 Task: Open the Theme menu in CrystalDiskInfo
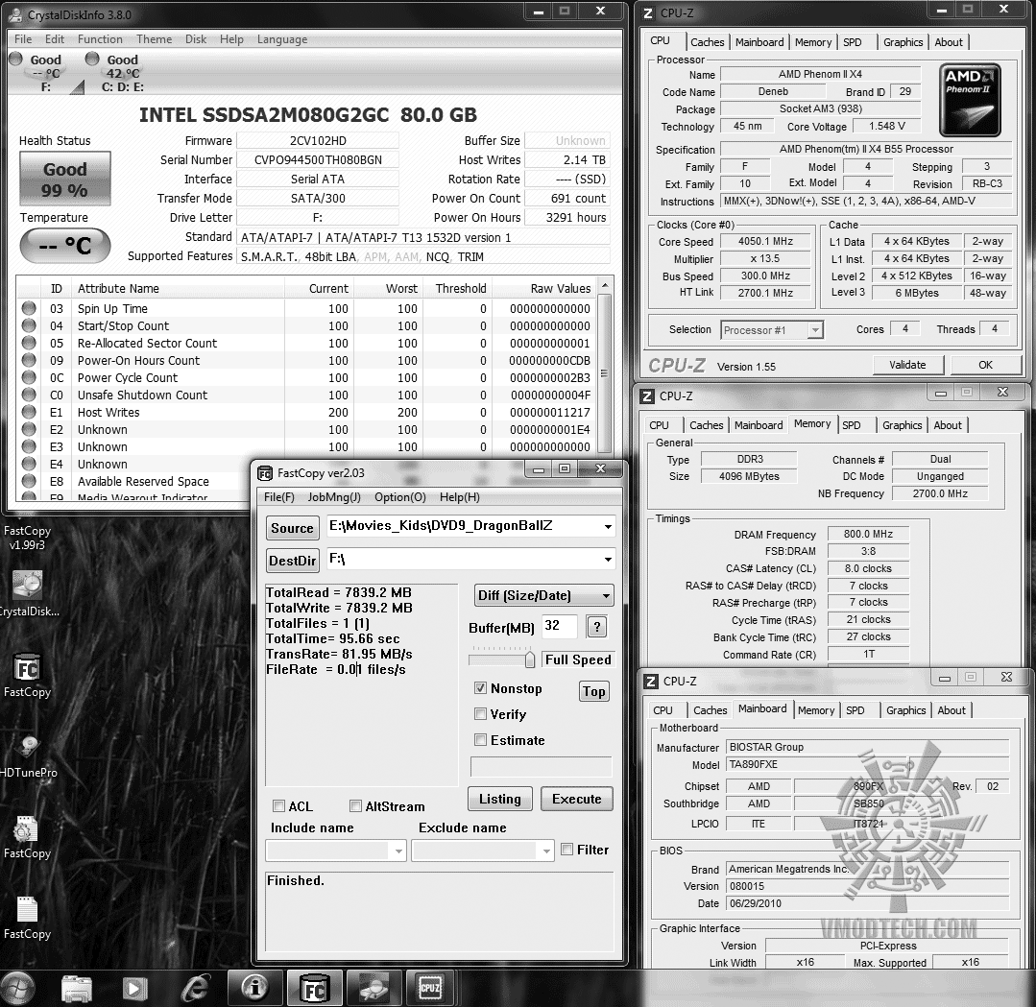point(154,39)
